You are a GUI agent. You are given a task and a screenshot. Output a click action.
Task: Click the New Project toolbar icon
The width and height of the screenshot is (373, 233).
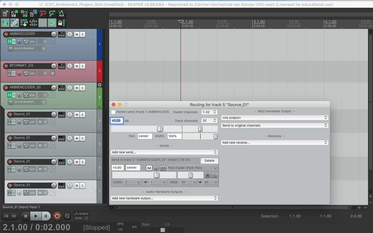(5, 13)
